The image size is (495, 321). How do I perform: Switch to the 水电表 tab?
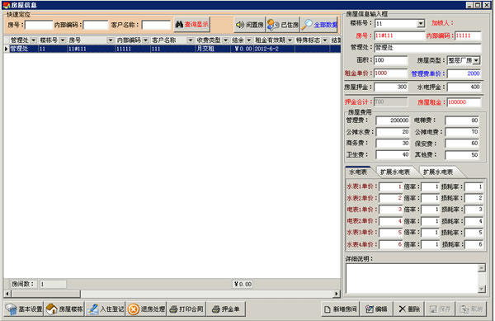tap(358, 172)
